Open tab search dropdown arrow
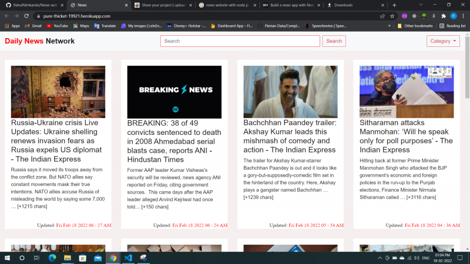This screenshot has height=264, width=470. point(421,5)
